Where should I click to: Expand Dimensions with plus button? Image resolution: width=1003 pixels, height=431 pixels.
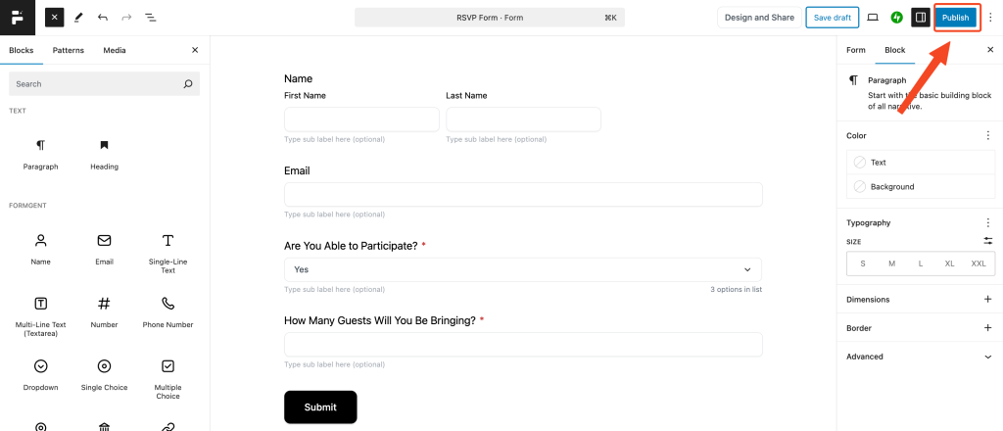(x=987, y=299)
